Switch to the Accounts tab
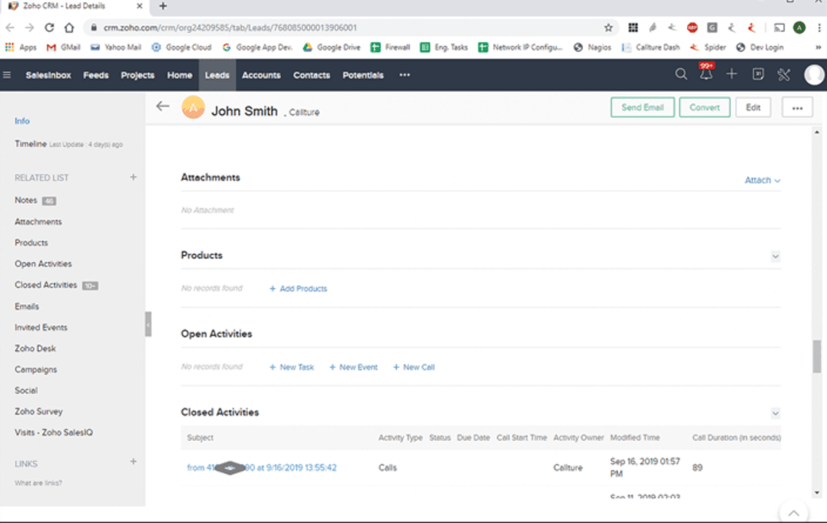This screenshot has height=523, width=827. [261, 75]
